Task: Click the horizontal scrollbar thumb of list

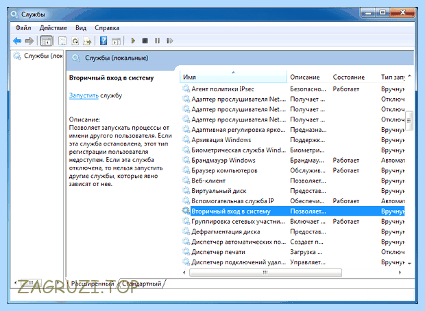Action: [265, 272]
